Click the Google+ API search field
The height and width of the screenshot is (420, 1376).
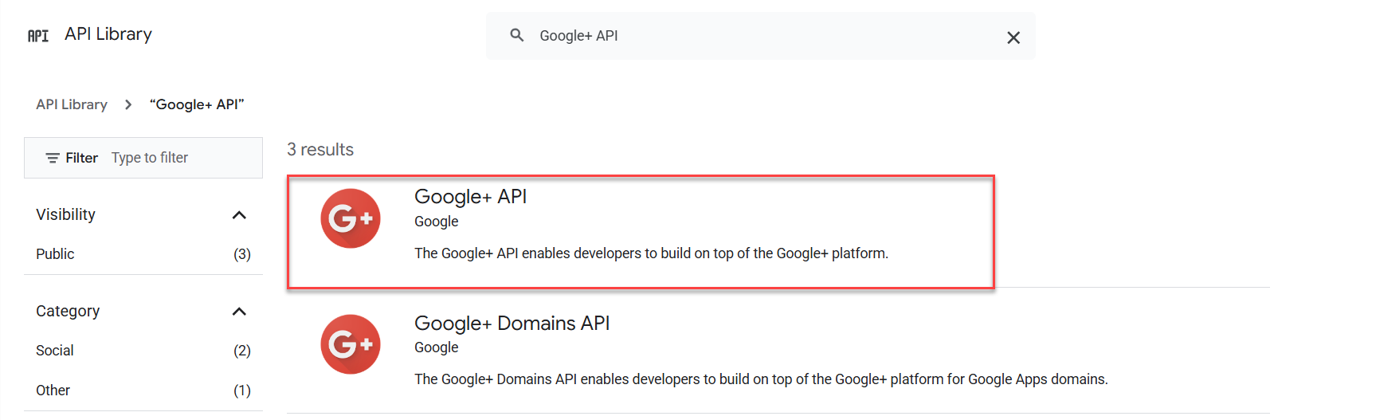click(761, 36)
